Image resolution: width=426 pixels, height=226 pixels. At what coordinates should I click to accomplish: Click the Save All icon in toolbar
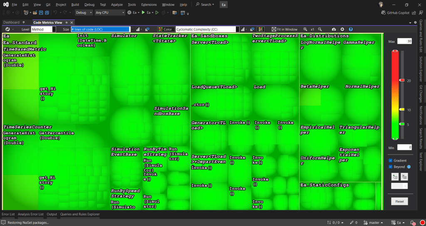tap(47, 12)
